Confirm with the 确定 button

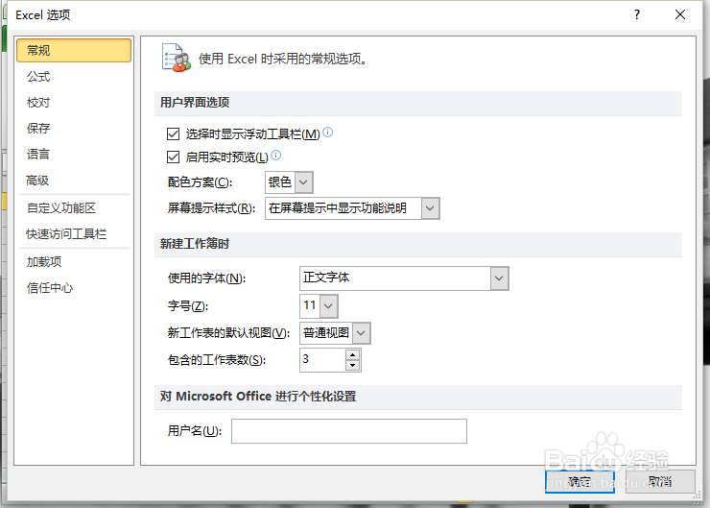[x=580, y=481]
